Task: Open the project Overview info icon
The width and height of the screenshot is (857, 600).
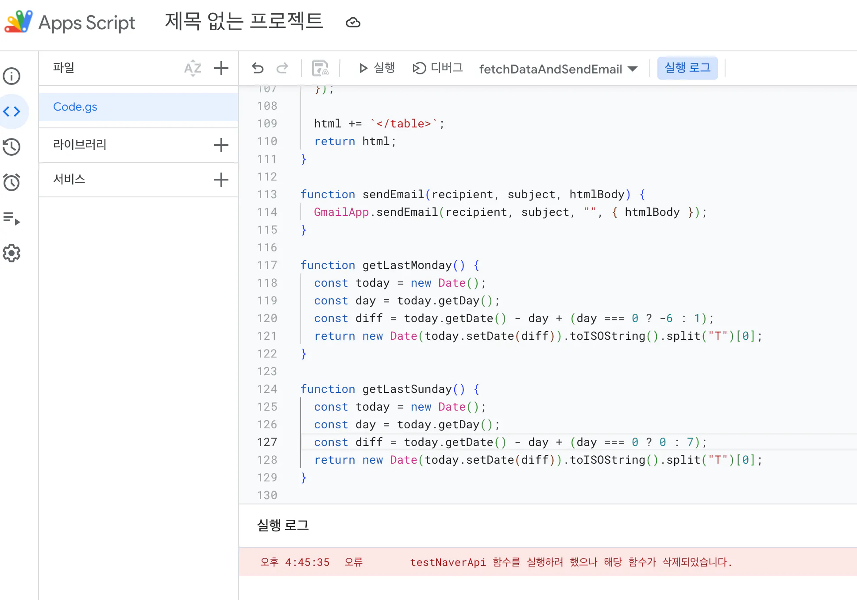Action: point(12,76)
